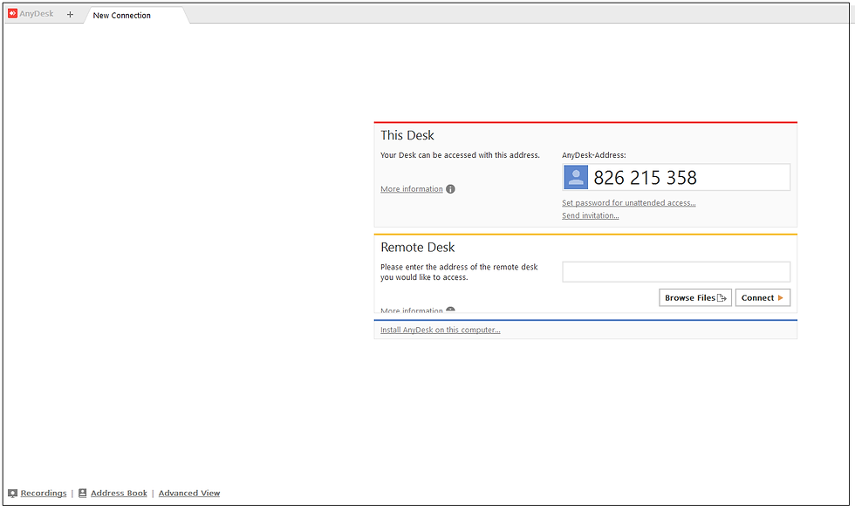Screen dimensions: 855x511
Task: Click the Browse Files button
Action: [695, 298]
